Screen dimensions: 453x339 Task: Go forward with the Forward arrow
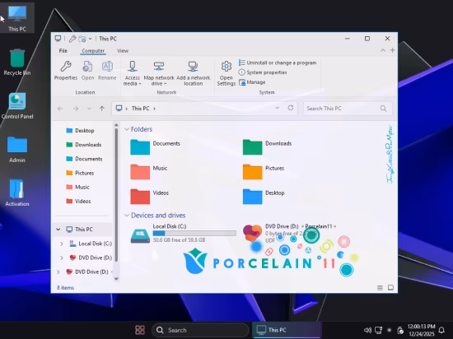[76, 109]
